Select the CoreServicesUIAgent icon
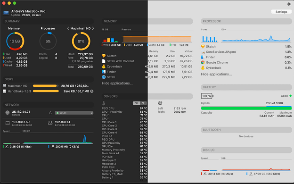Screen dimensions: 294x184 203,52
